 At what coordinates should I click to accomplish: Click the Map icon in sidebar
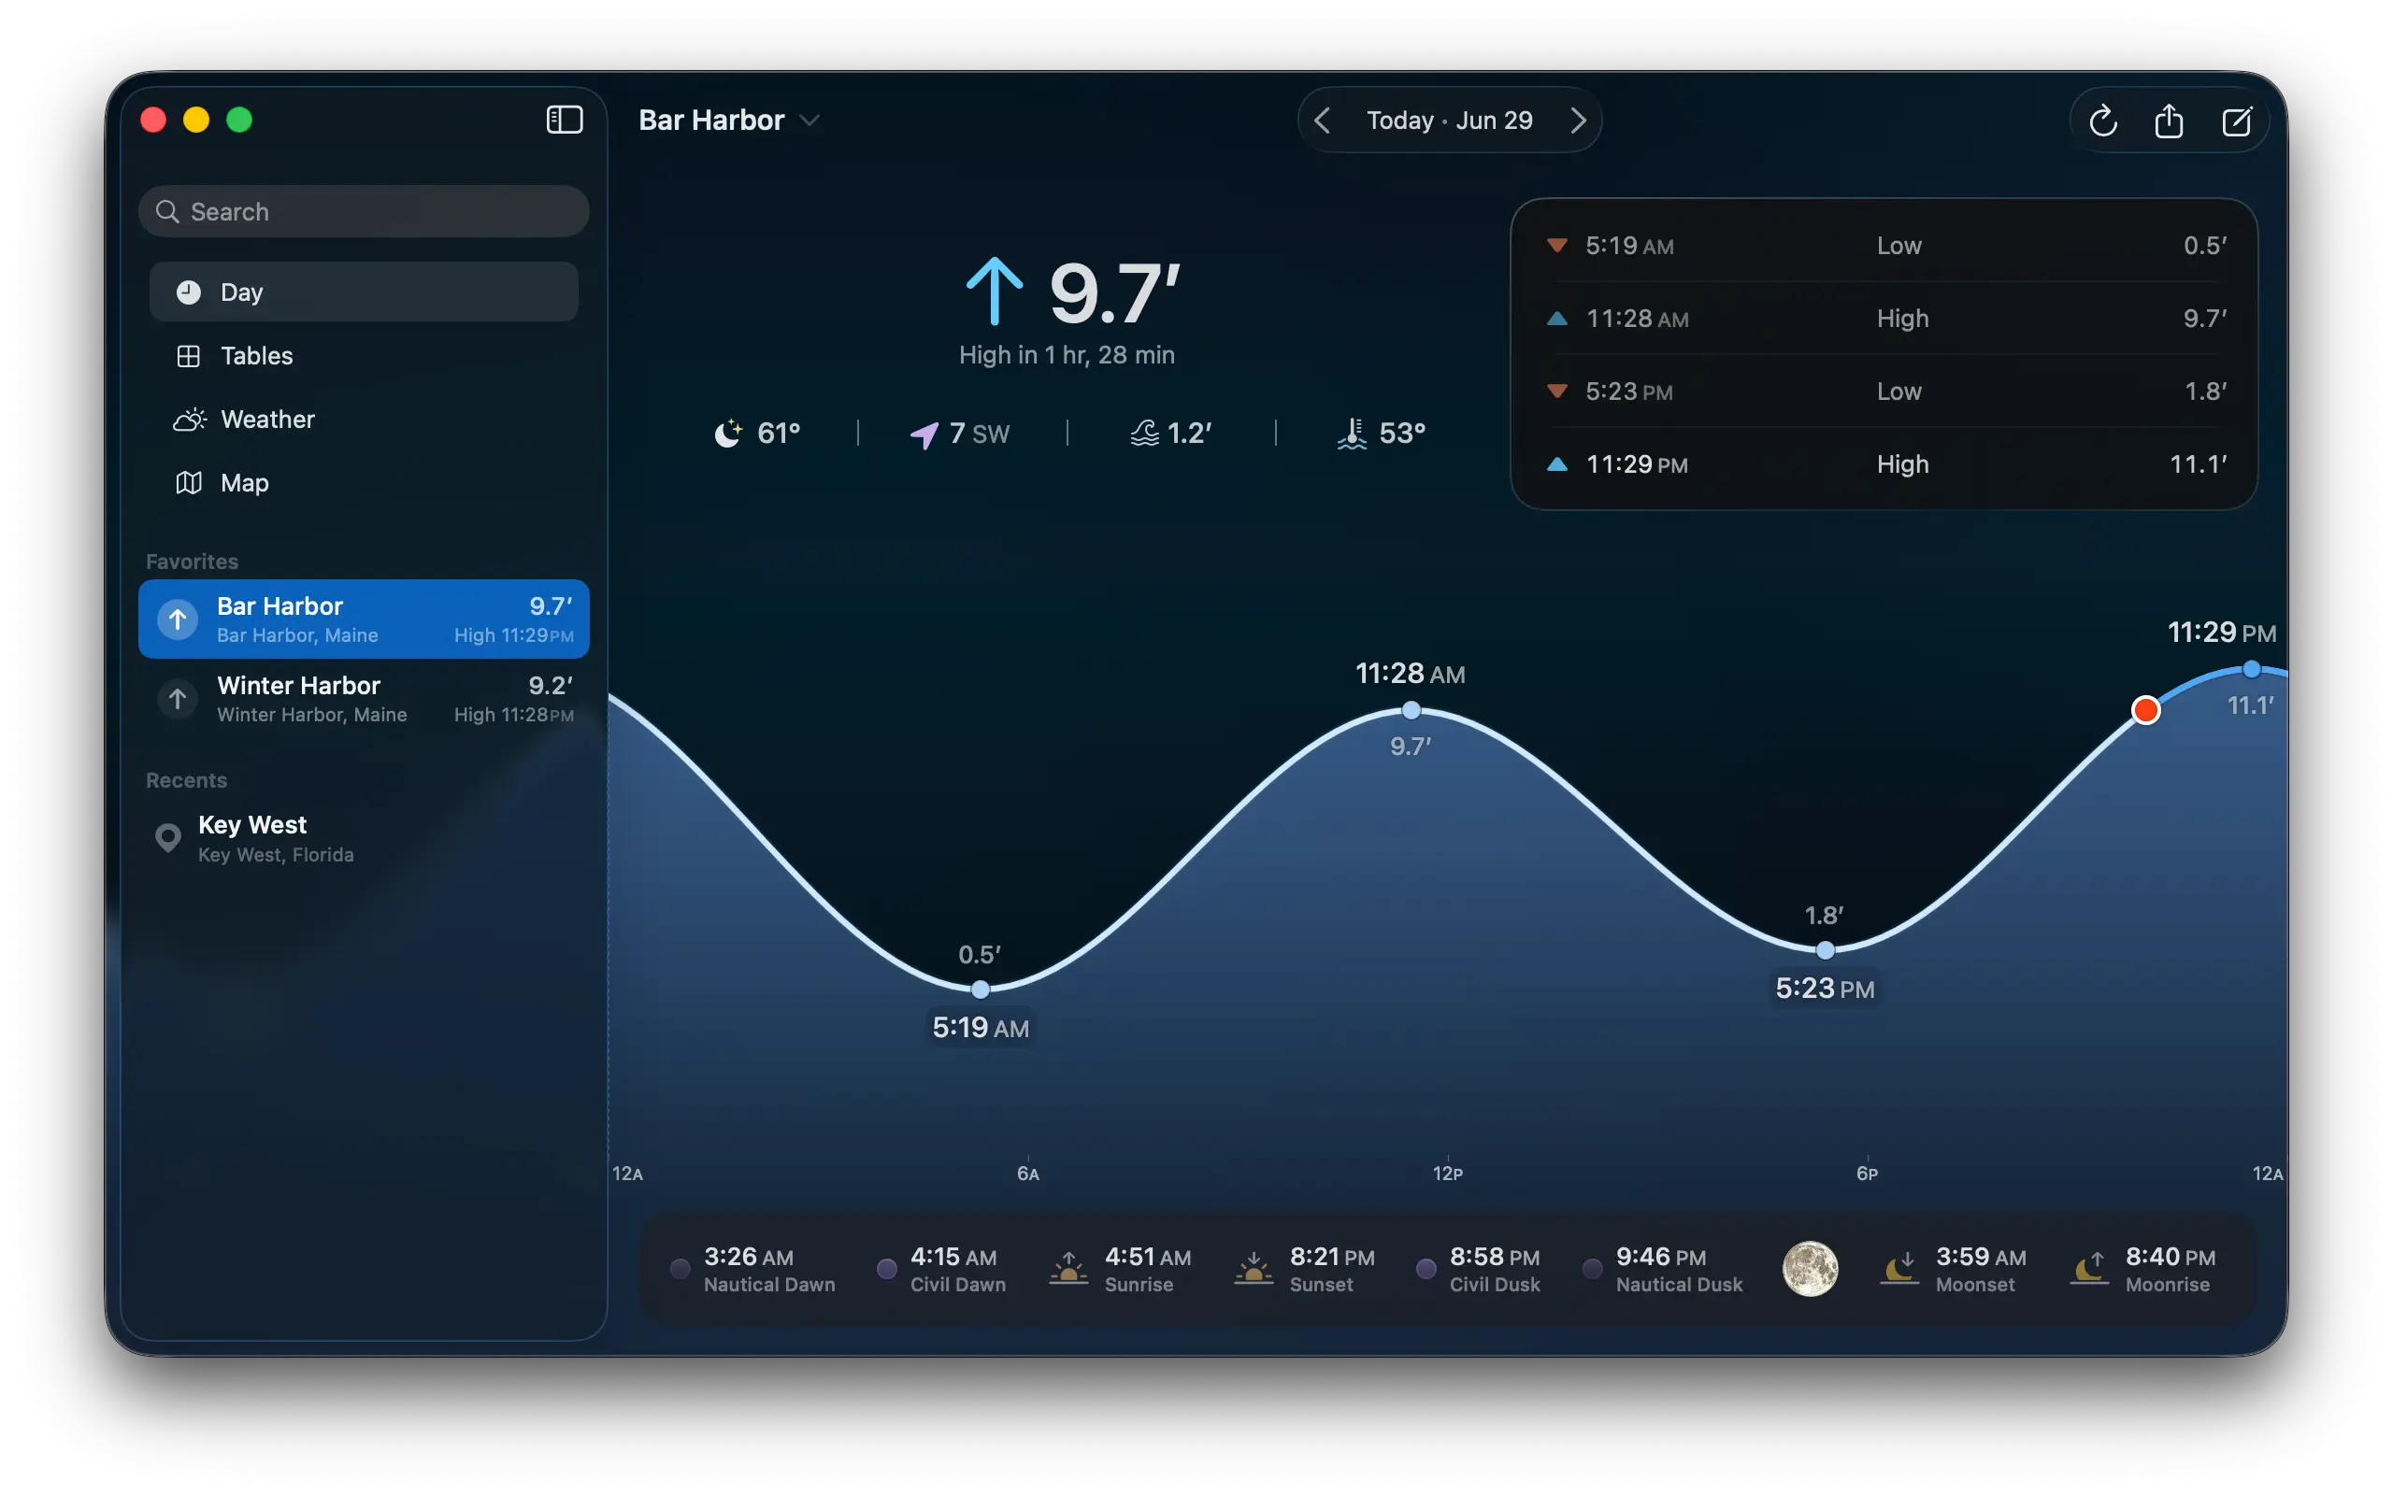188,482
